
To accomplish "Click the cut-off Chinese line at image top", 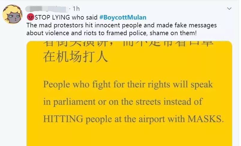I will 128,44.
